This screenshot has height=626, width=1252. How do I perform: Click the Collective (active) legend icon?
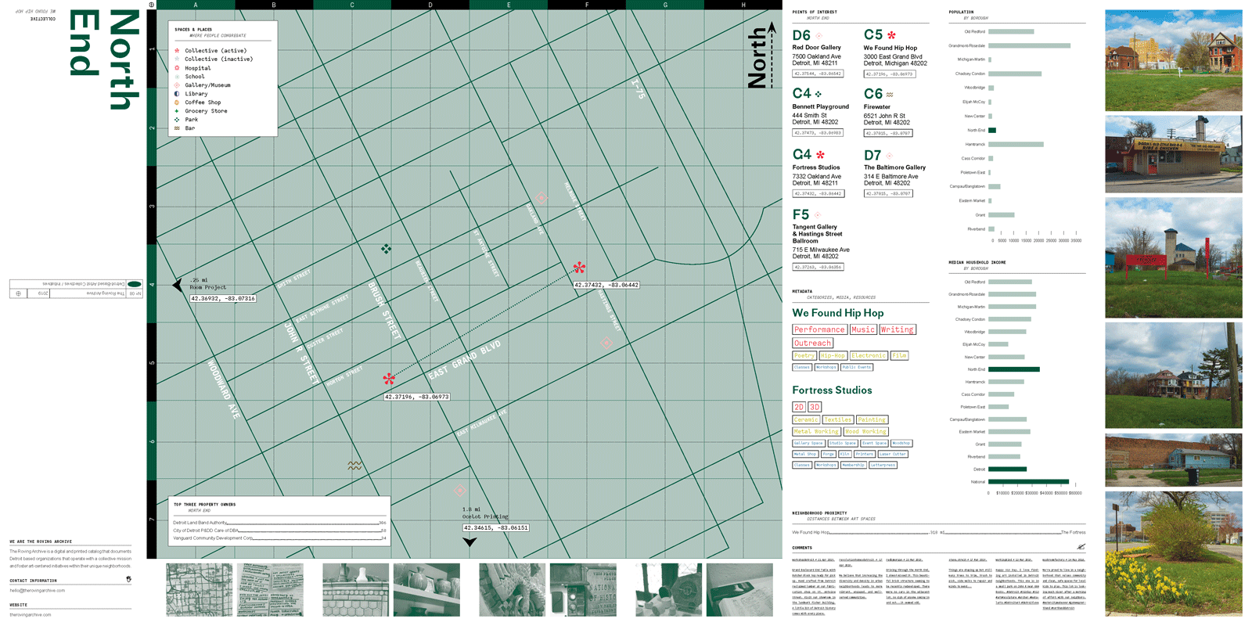click(x=177, y=50)
